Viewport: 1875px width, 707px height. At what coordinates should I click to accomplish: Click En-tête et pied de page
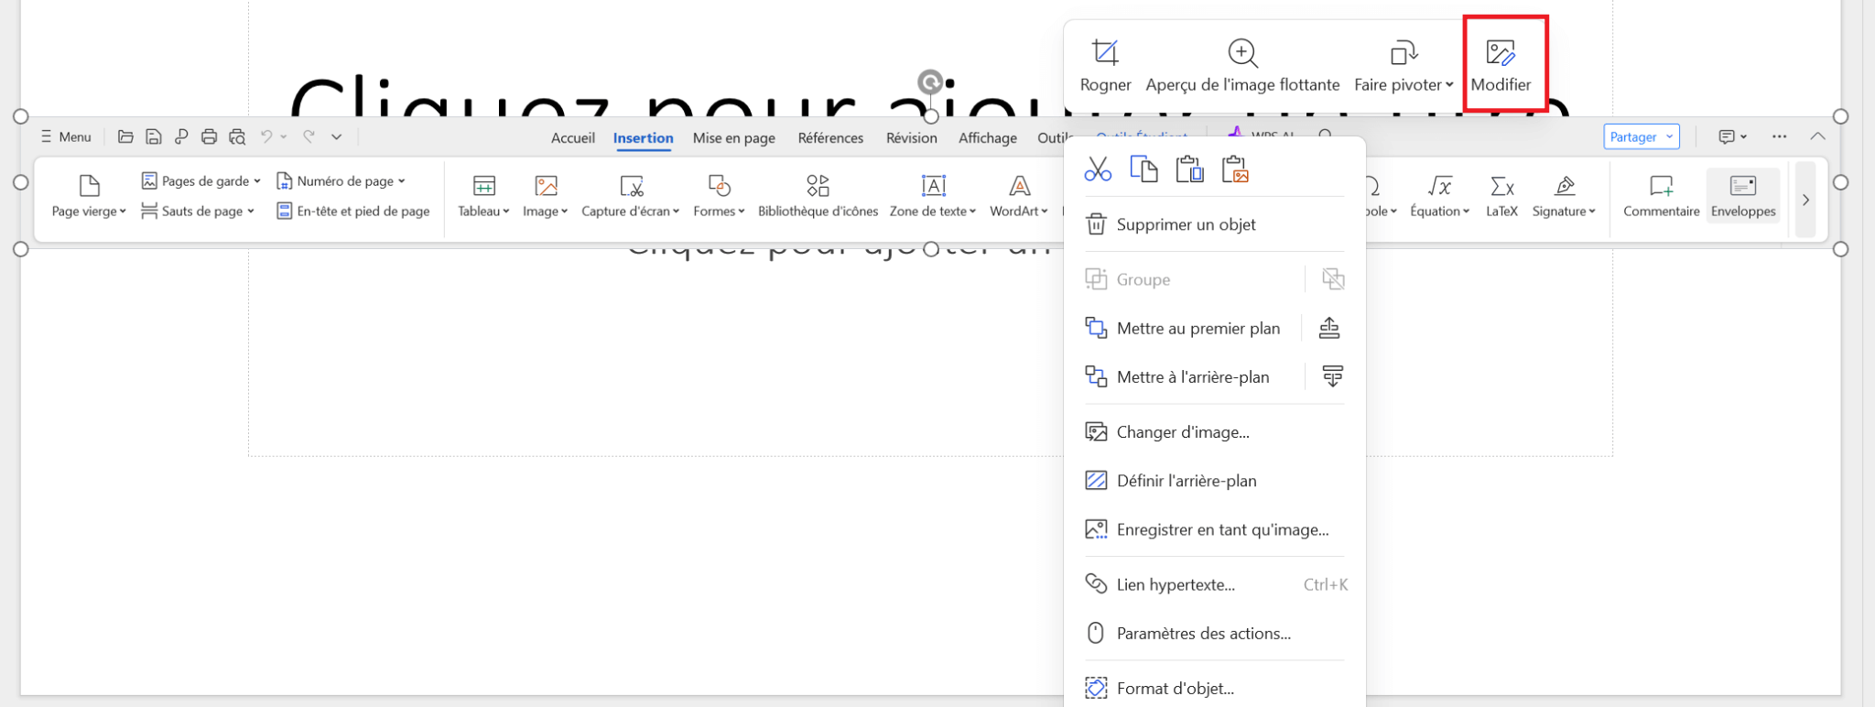point(353,211)
